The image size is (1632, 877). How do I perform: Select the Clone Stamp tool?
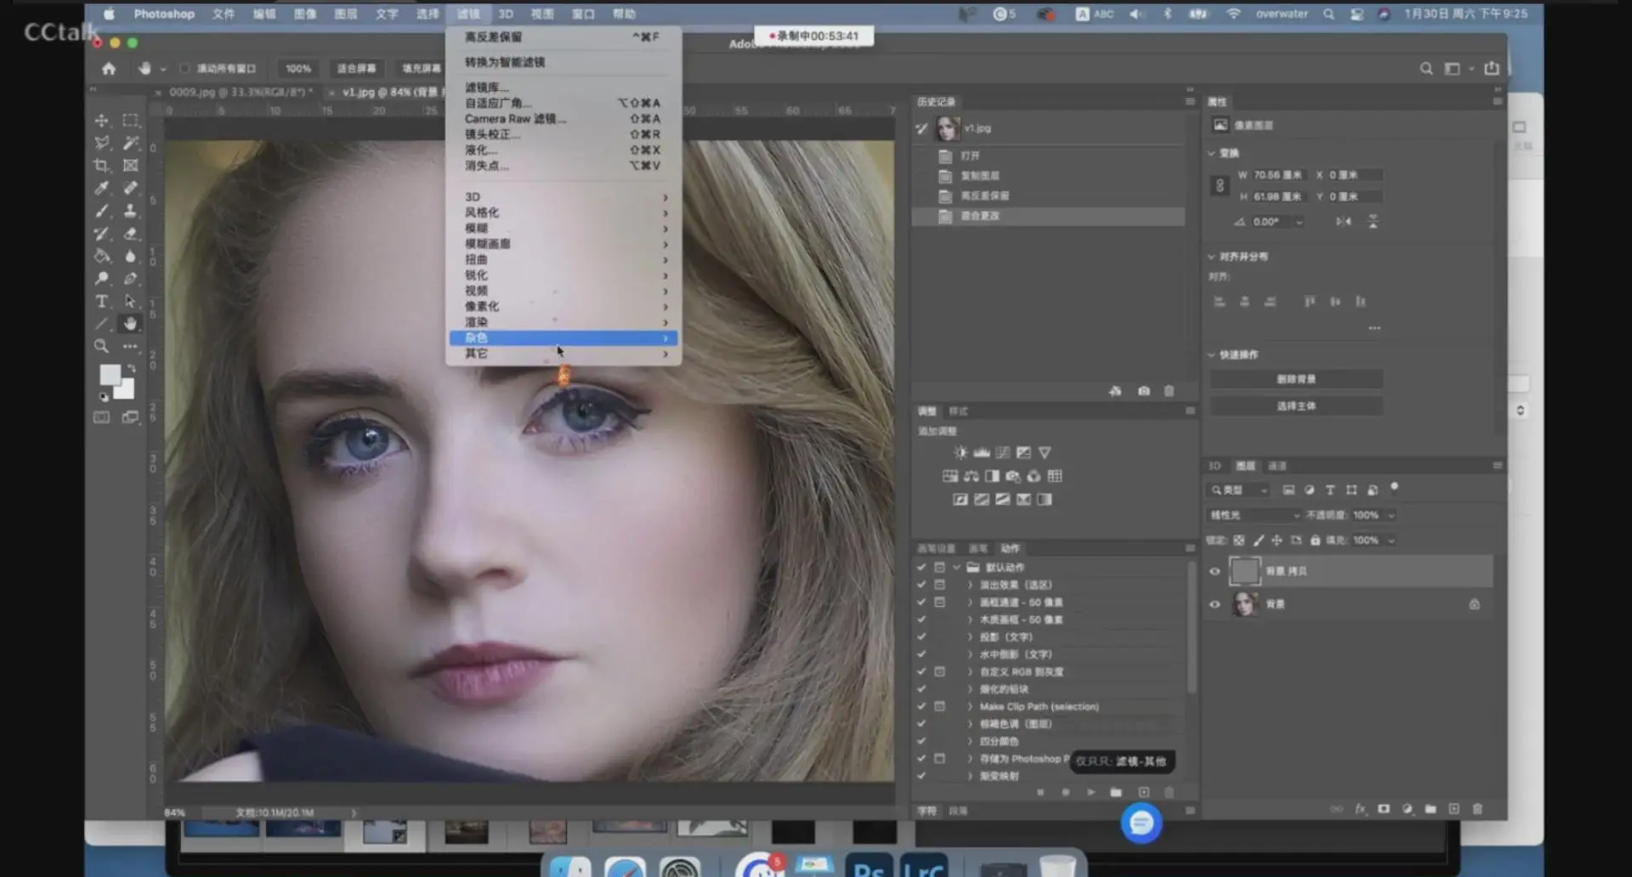(130, 211)
